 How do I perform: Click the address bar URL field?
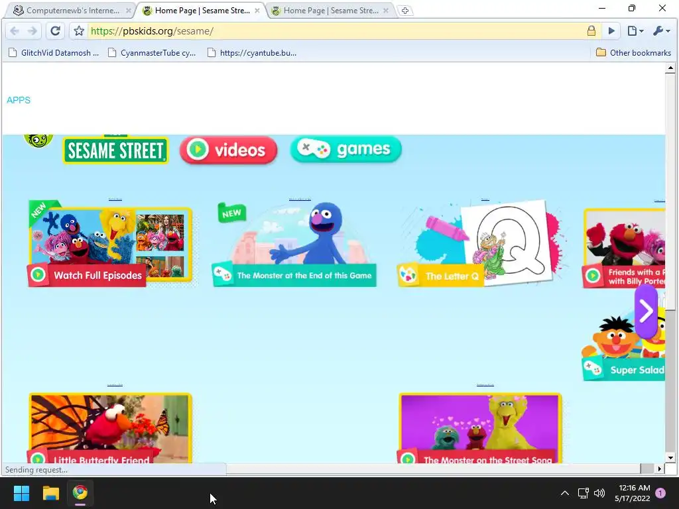[x=336, y=31]
